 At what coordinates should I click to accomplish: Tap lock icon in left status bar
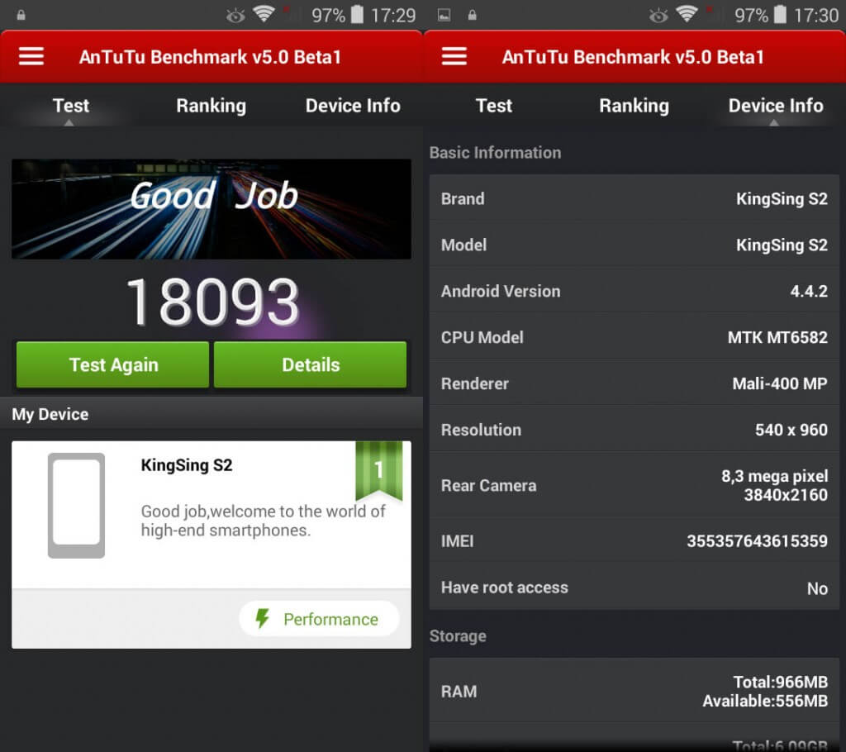(21, 15)
